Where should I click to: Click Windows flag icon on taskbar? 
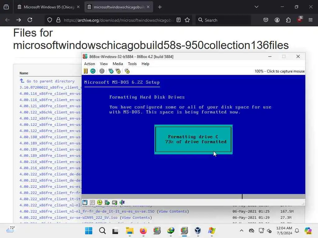[211, 231]
